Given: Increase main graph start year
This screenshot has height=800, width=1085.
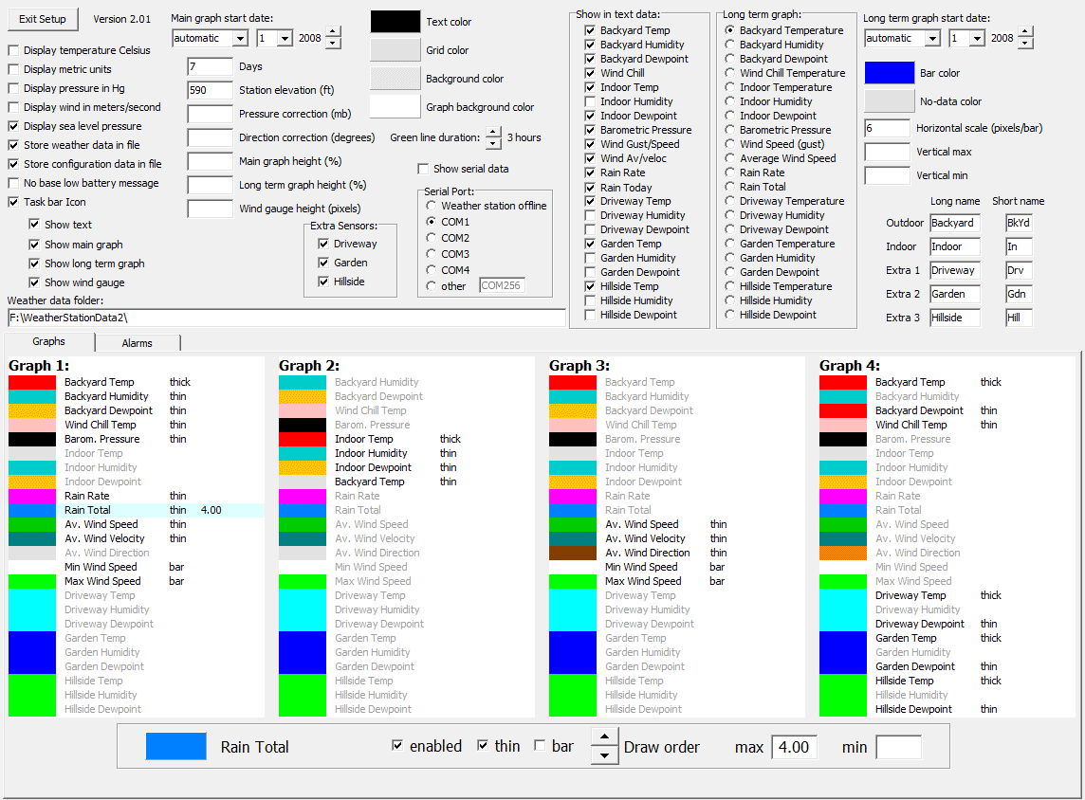Looking at the screenshot, I should pos(333,32).
